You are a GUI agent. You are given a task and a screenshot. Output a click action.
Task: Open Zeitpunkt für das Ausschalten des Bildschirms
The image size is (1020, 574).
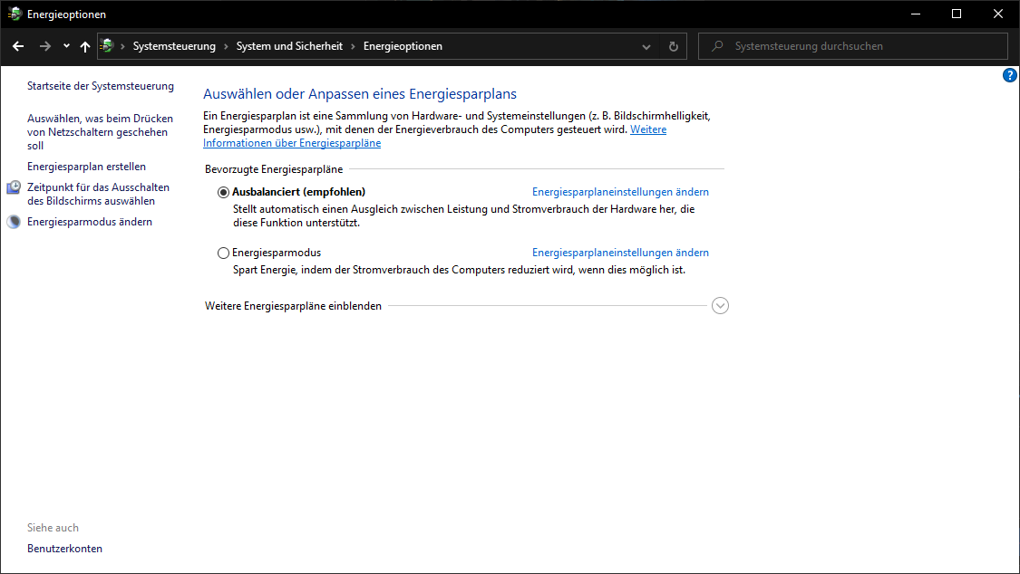98,194
